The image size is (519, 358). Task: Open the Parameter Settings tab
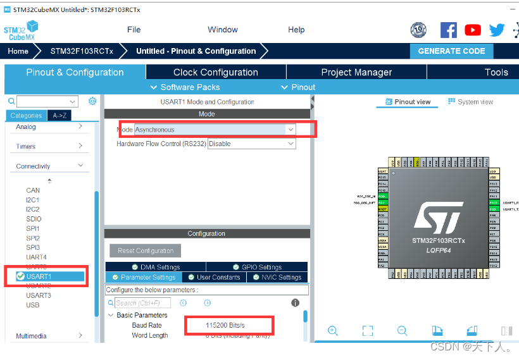click(143, 277)
